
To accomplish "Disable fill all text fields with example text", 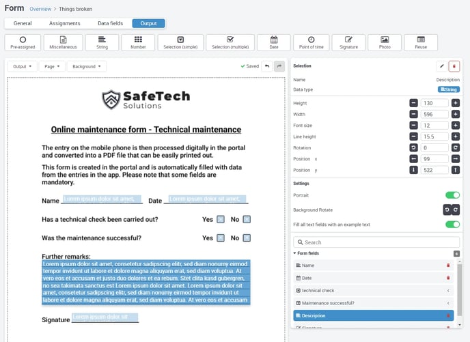I will 452,225.
